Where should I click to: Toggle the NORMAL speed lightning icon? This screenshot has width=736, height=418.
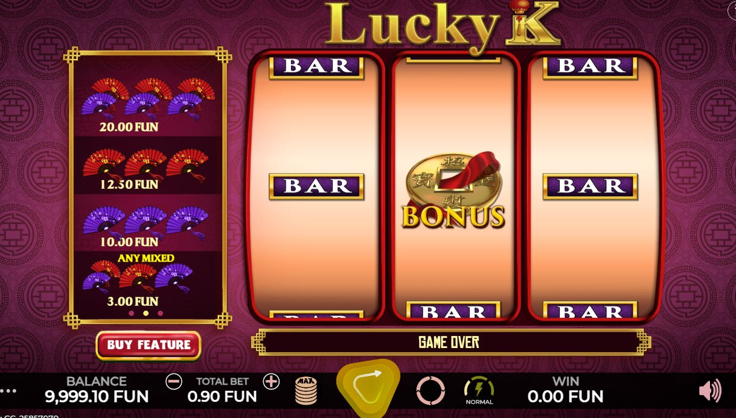479,390
